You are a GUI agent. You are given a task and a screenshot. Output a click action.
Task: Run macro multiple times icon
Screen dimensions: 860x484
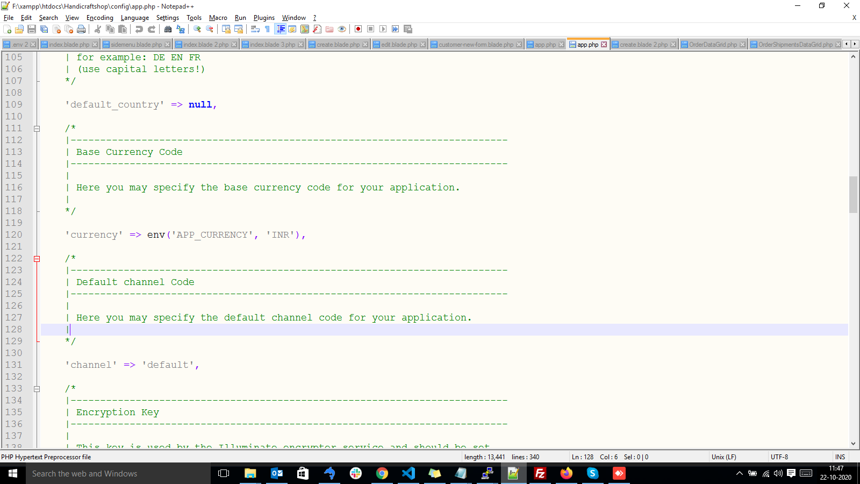[396, 29]
